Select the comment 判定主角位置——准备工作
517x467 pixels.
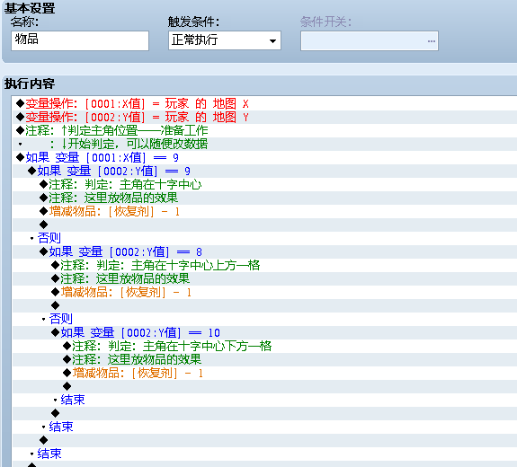point(112,131)
